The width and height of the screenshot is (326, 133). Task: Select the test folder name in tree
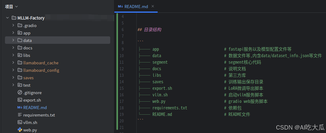point(27,85)
